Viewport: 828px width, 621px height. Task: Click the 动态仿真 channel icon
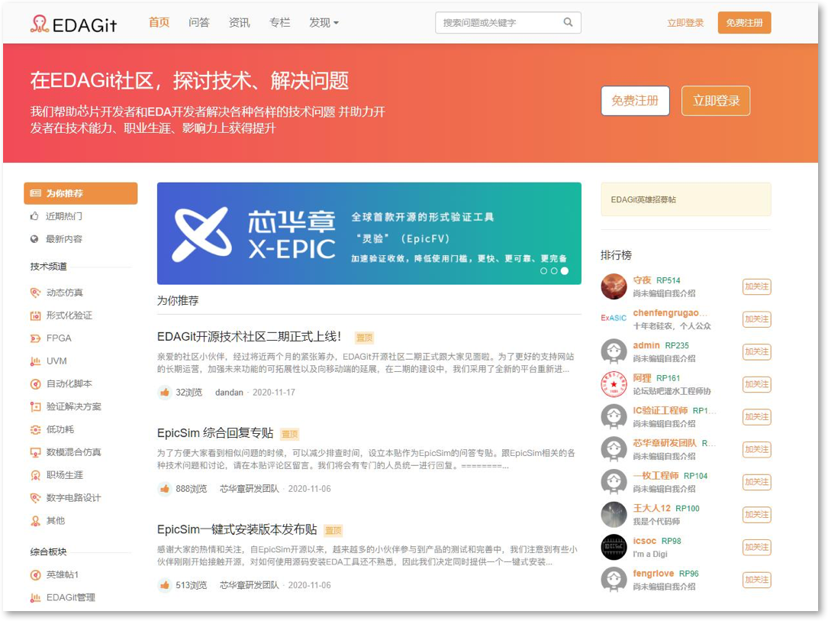[35, 293]
